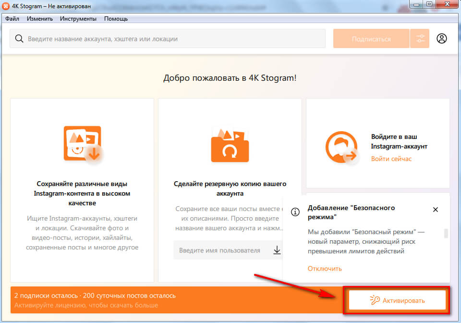
Task: Click the notification text scrollbar
Action: (x=446, y=234)
